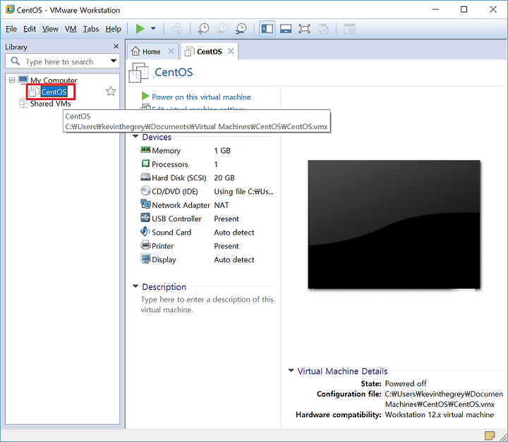Click the description text entry area
508x442 pixels.
tap(207, 305)
